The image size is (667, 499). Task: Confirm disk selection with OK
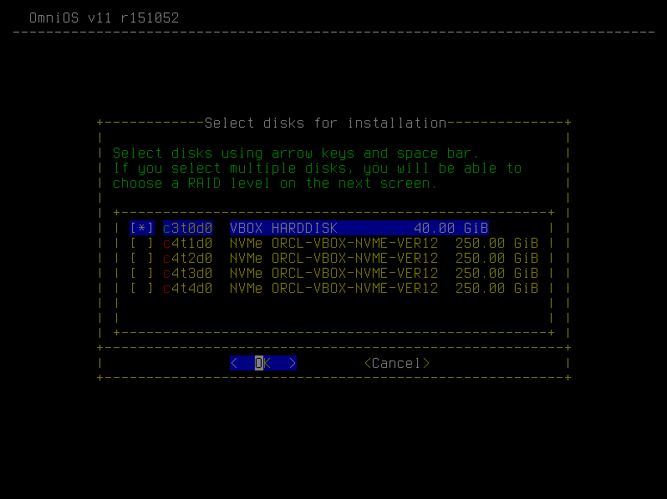tap(263, 363)
